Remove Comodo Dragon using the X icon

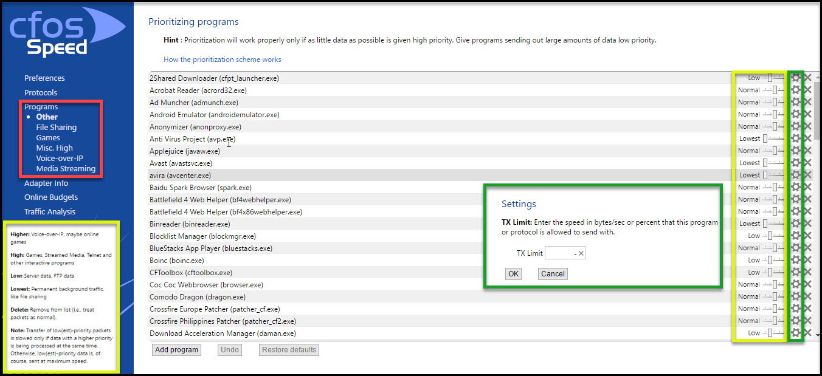coord(807,296)
